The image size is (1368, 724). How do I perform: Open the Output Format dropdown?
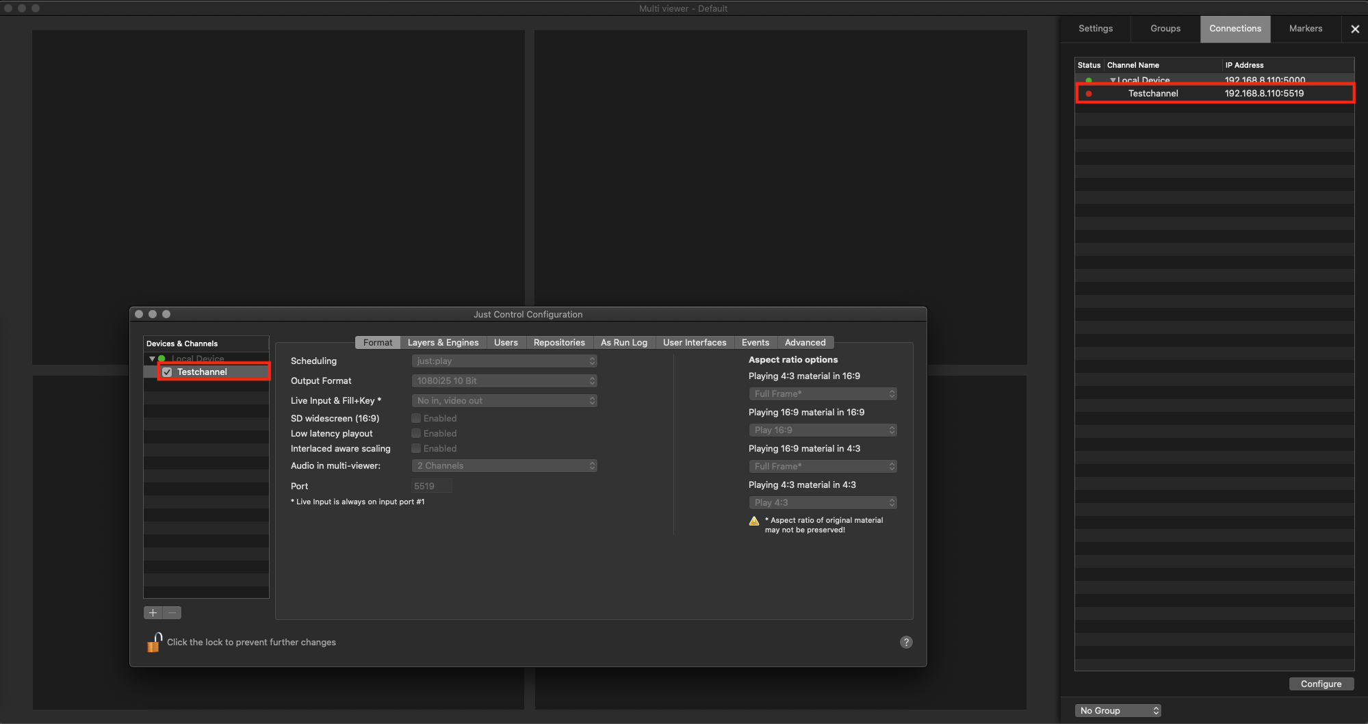[x=504, y=381]
